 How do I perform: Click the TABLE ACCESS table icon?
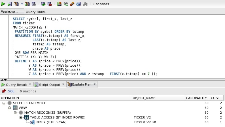pos(27,117)
